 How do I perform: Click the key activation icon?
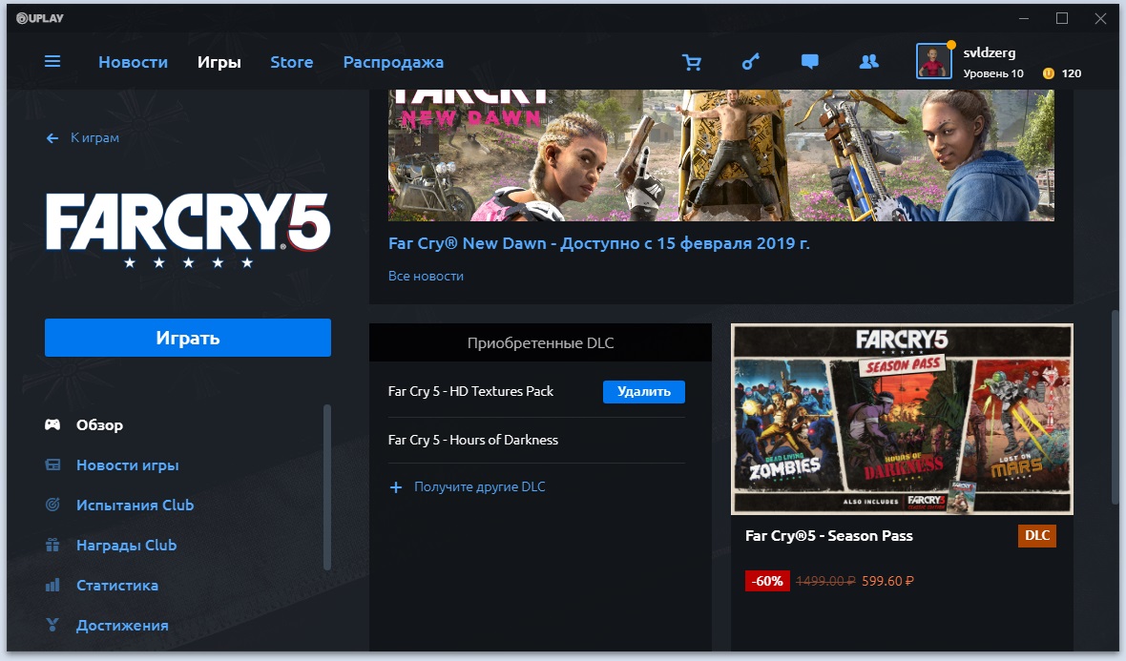pos(750,62)
